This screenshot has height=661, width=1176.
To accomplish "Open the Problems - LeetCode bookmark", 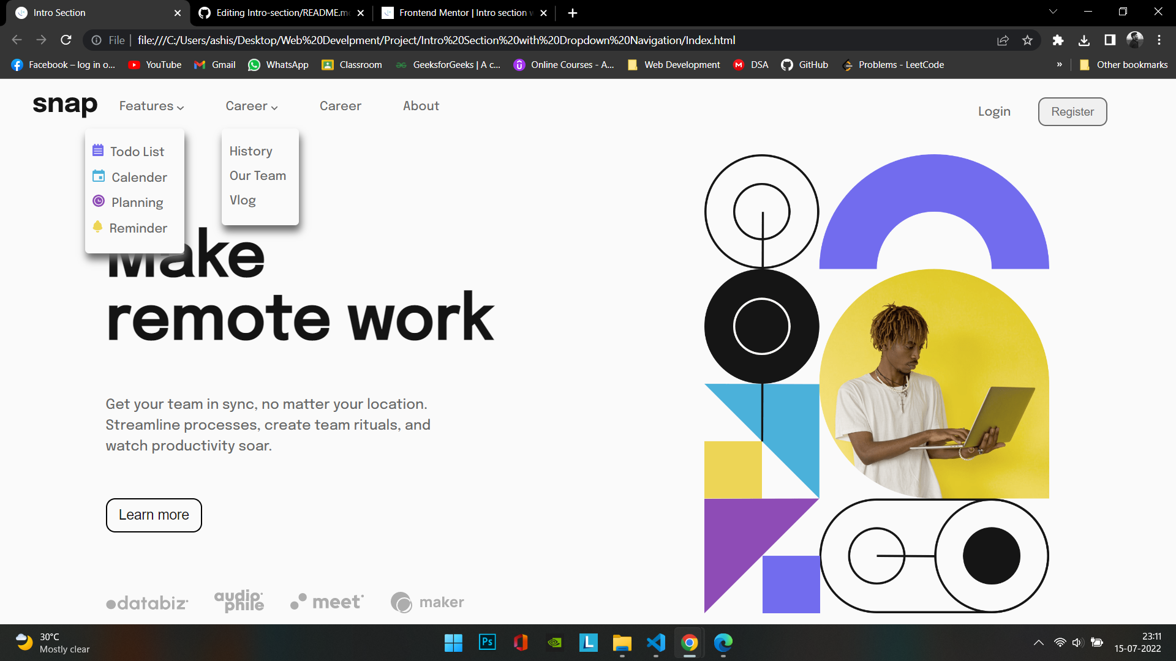I will point(893,65).
